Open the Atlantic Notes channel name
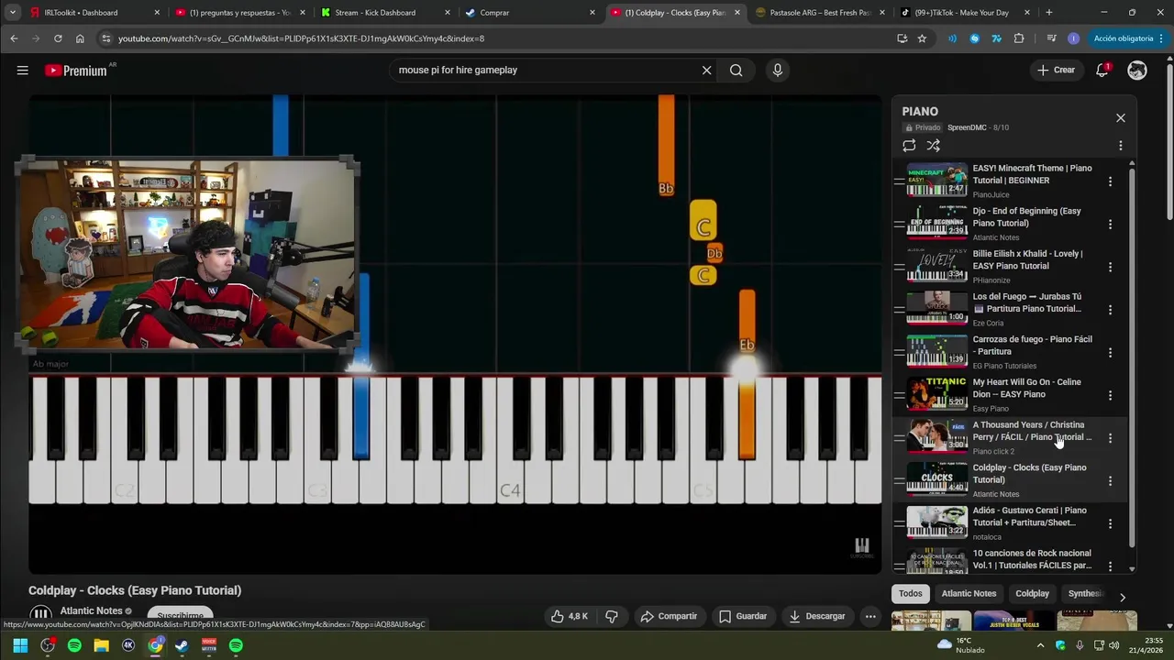This screenshot has width=1174, height=660. pyautogui.click(x=91, y=610)
